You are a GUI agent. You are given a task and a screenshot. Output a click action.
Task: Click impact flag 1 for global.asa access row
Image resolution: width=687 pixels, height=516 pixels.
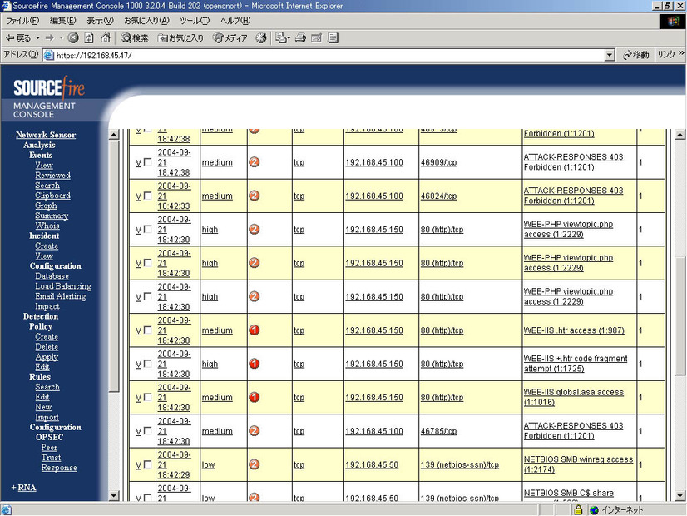tap(255, 398)
